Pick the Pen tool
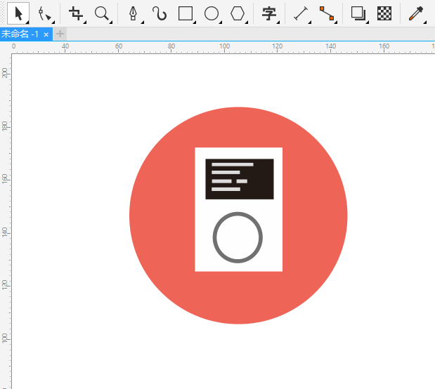 click(133, 13)
